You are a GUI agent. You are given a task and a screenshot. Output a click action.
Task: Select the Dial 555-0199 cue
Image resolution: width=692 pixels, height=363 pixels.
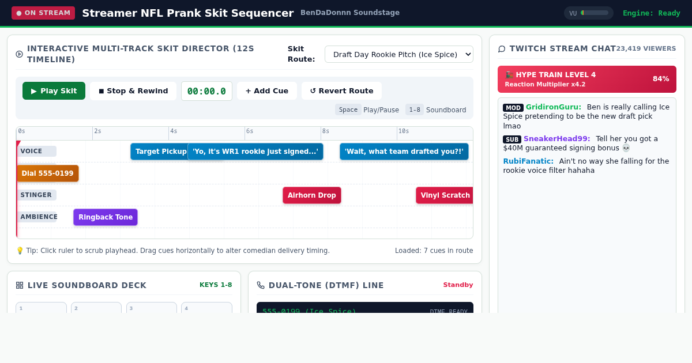click(x=47, y=173)
